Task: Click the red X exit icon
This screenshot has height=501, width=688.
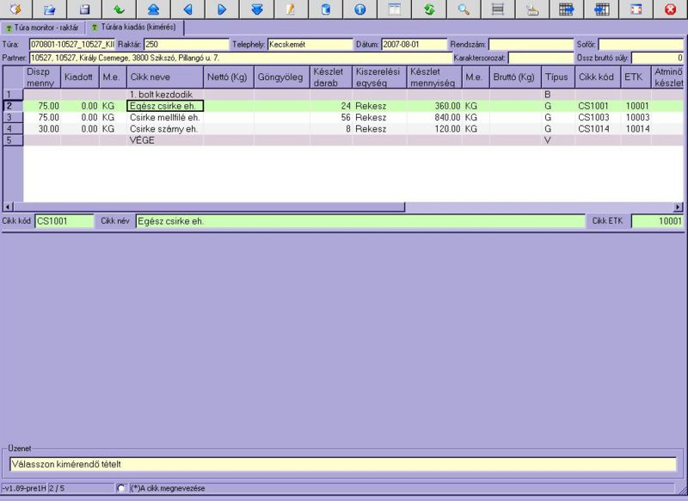Action: click(x=670, y=9)
